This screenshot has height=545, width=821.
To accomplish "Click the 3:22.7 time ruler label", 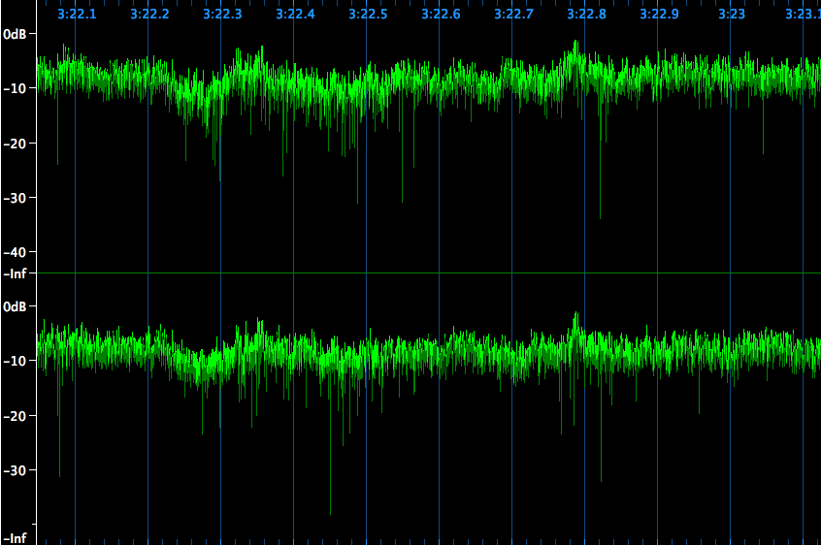I will tap(513, 15).
